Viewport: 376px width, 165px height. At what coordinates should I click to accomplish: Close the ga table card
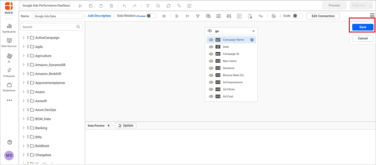253,31
